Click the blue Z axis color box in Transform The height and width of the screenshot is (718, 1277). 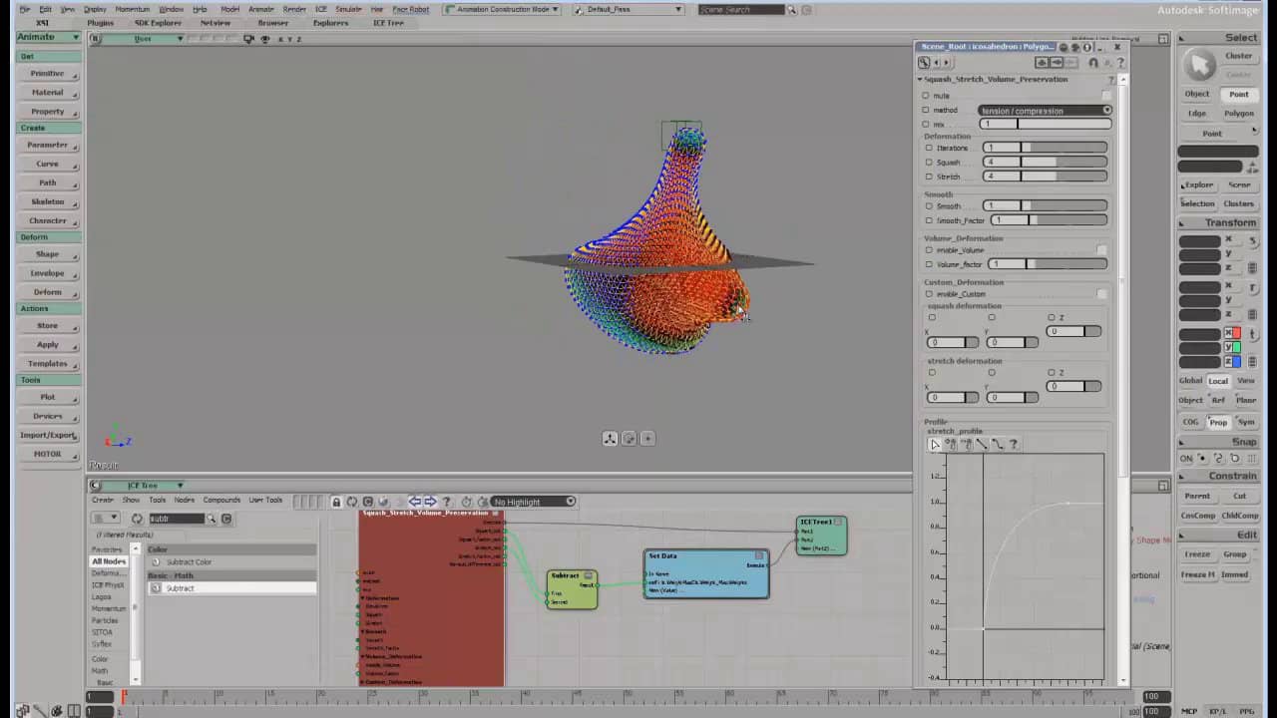point(1235,361)
